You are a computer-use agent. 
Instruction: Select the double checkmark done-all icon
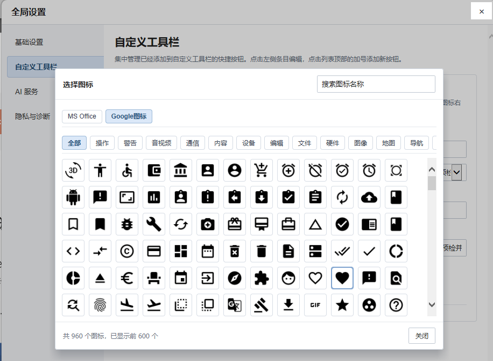pos(342,251)
